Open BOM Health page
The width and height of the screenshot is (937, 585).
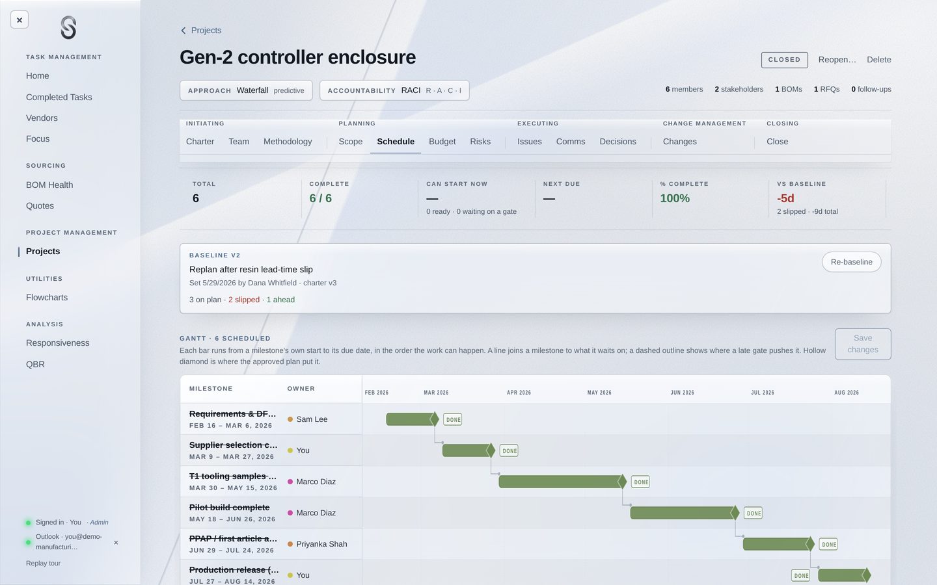[x=49, y=185]
